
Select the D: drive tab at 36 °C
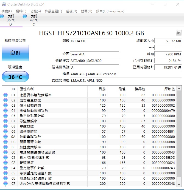11,20
